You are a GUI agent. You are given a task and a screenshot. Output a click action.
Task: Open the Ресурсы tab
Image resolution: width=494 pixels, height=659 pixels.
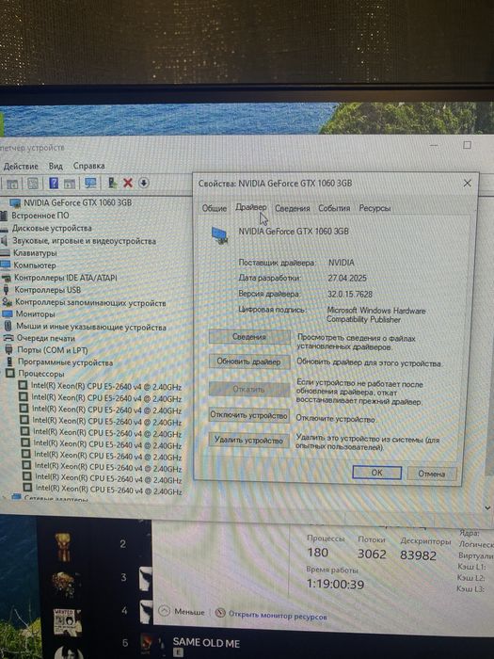pos(374,208)
